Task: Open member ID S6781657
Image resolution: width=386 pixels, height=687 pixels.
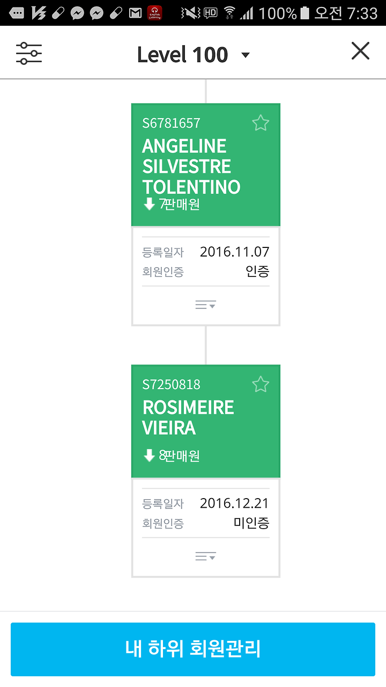Action: (171, 123)
